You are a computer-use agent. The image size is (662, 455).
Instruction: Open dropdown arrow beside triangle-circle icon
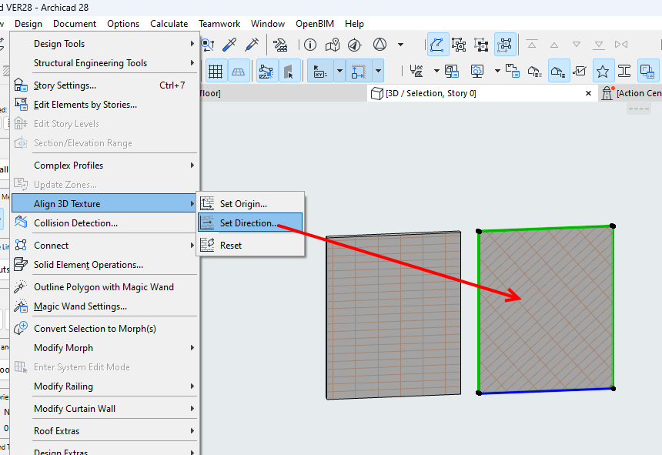(400, 45)
